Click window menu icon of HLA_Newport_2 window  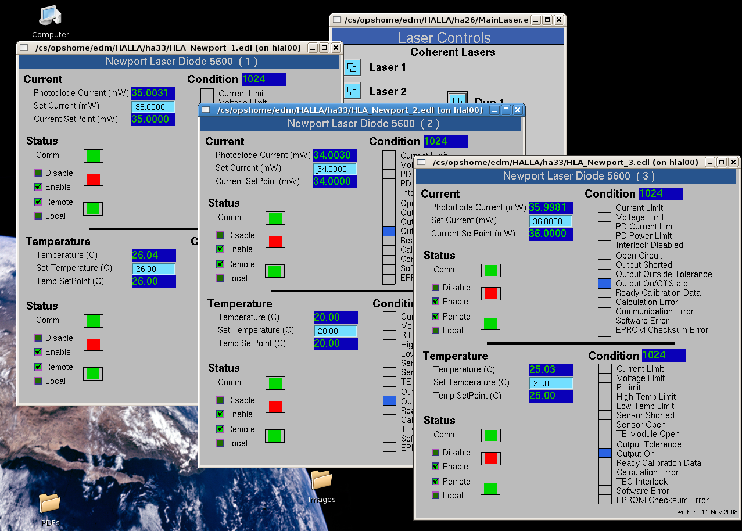206,110
